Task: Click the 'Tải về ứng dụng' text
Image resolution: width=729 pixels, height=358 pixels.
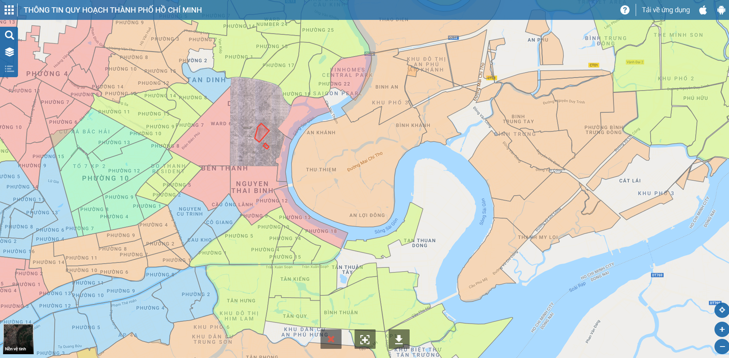Action: [666, 10]
